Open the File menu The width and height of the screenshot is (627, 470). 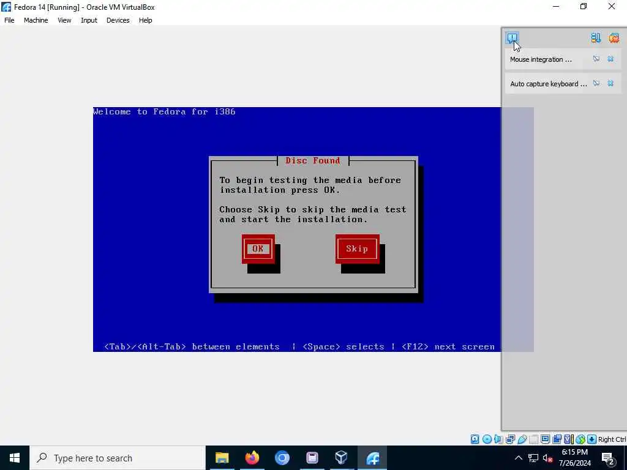9,20
